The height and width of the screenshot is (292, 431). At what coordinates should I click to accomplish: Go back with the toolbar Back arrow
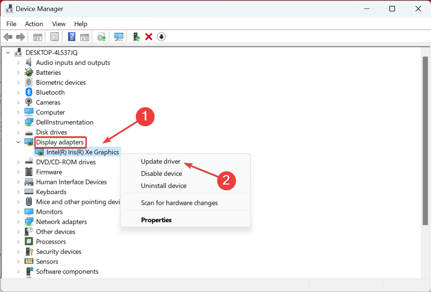pos(8,37)
